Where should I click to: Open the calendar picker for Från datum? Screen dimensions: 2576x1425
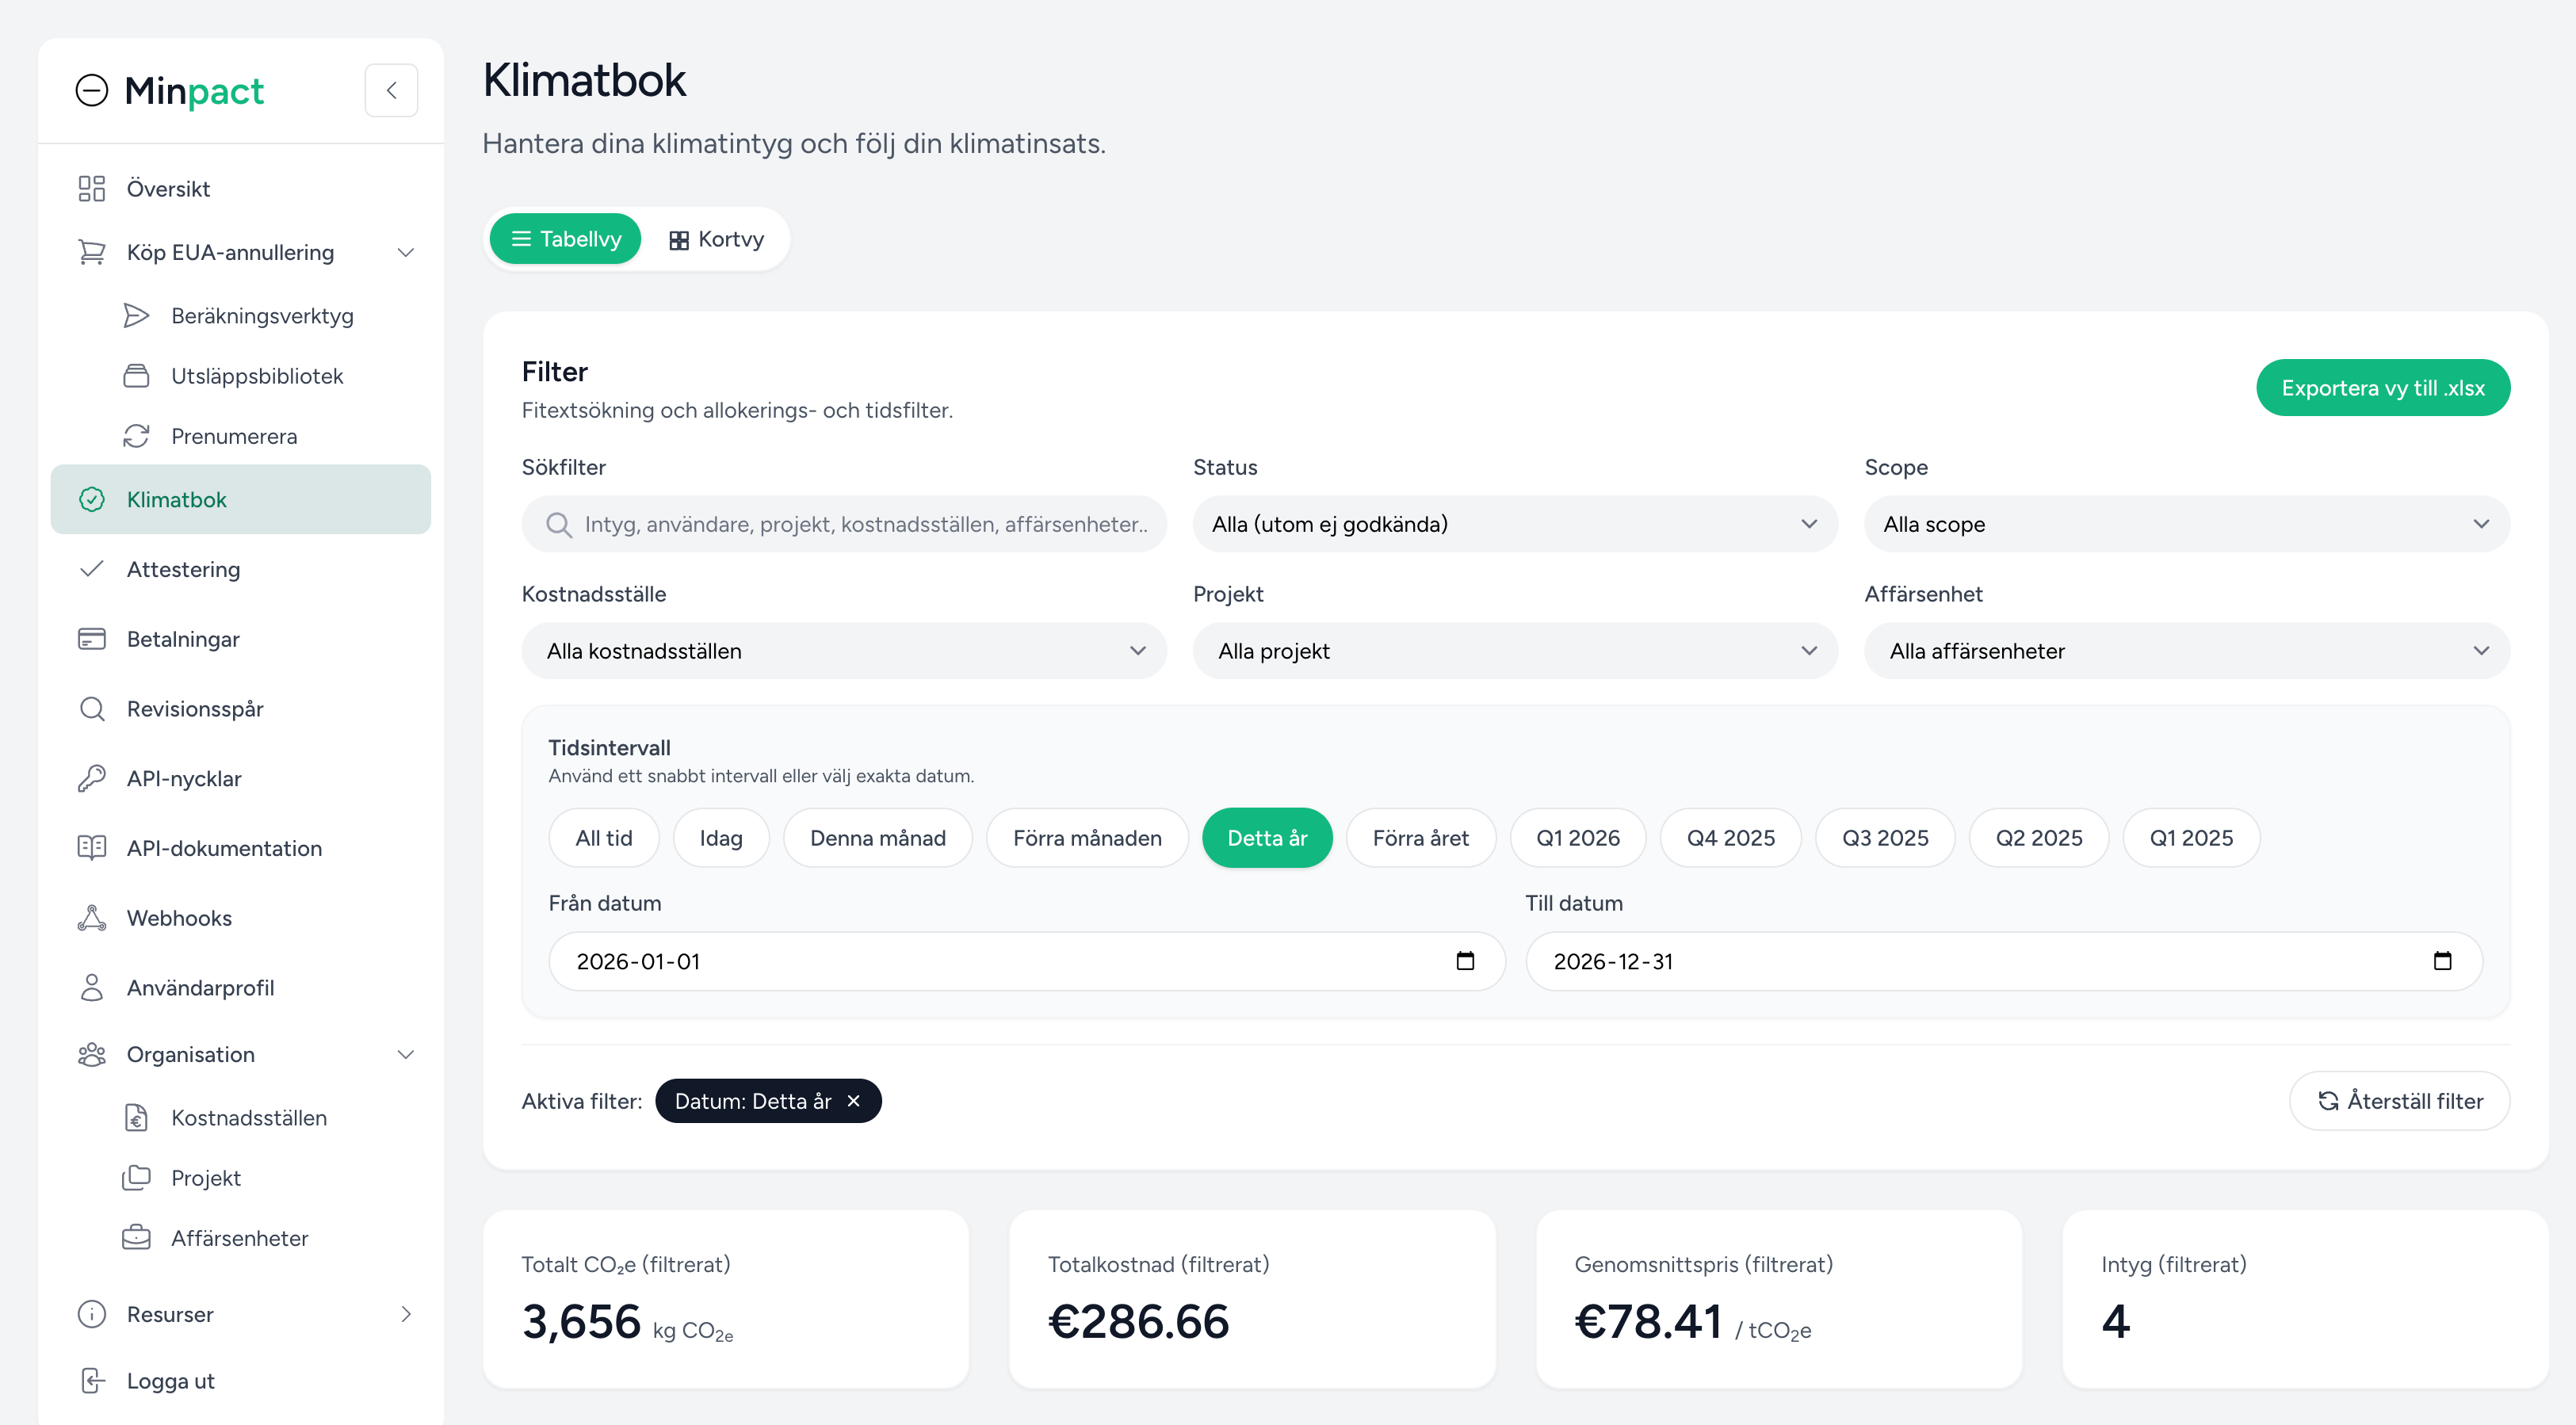click(1465, 961)
